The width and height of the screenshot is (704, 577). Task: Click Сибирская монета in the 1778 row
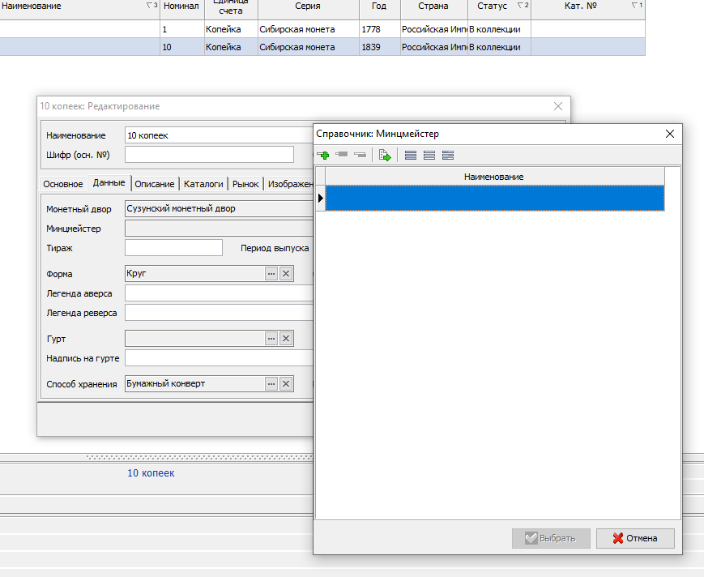coord(308,29)
